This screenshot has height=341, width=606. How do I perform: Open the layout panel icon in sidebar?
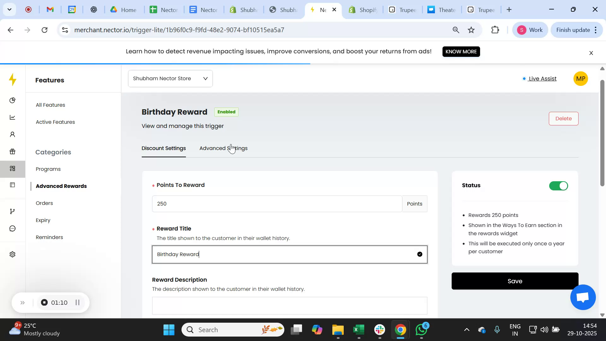click(x=12, y=185)
